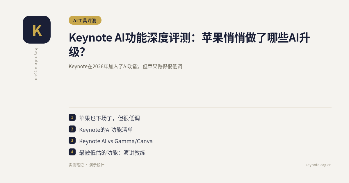This screenshot has width=349, height=183.
Task: Click the AI工具评测 tag badge
Action: click(x=85, y=20)
